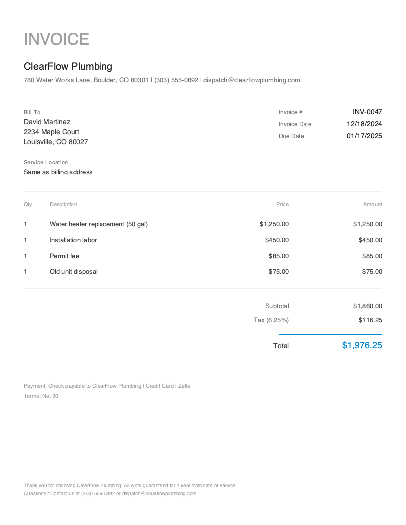The width and height of the screenshot is (406, 525).
Task: Select customer name David Martinez
Action: 47,122
